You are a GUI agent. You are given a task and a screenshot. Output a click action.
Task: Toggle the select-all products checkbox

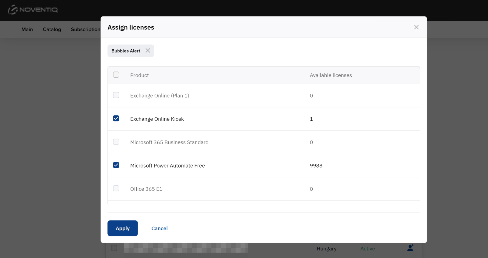(116, 75)
